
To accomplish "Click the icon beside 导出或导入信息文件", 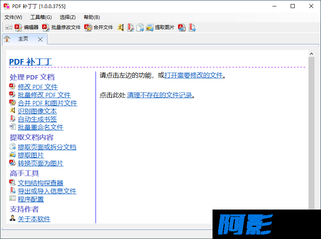I will pos(13,191).
